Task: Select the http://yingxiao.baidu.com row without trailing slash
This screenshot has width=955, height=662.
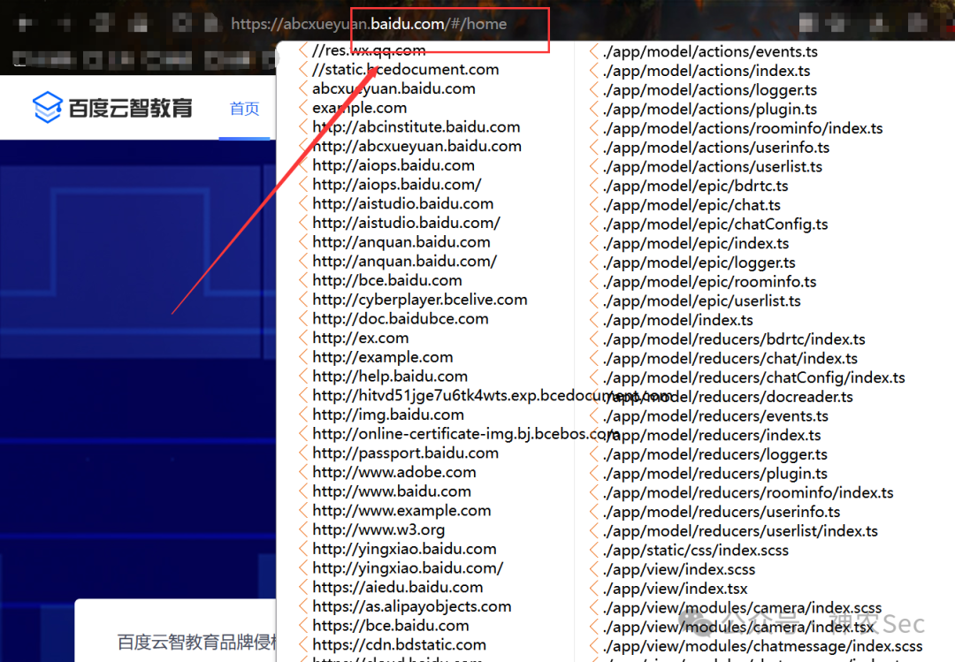Action: (x=404, y=549)
